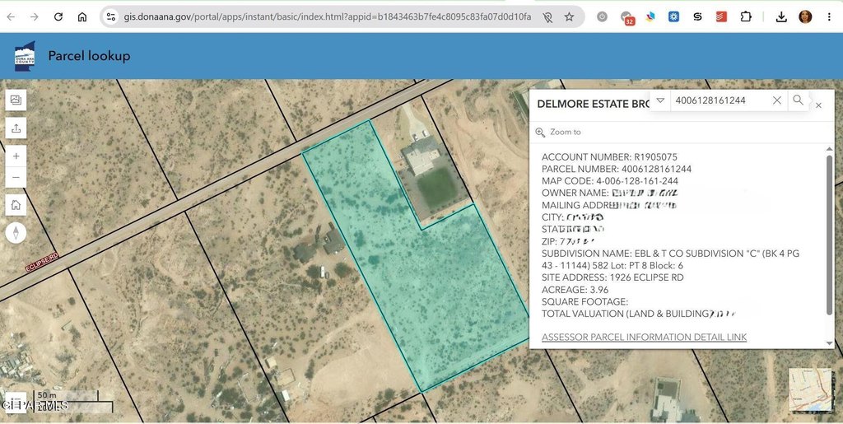This screenshot has width=843, height=424.
Task: Open Assessor Parcel Information Detail Link
Action: [644, 337]
